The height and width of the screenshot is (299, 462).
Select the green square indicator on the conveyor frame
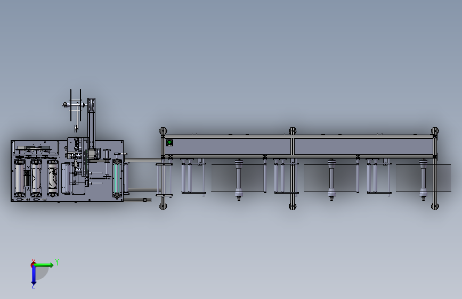click(169, 143)
